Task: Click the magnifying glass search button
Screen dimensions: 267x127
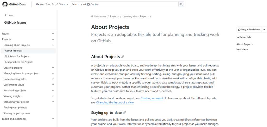Action: click(x=181, y=4)
